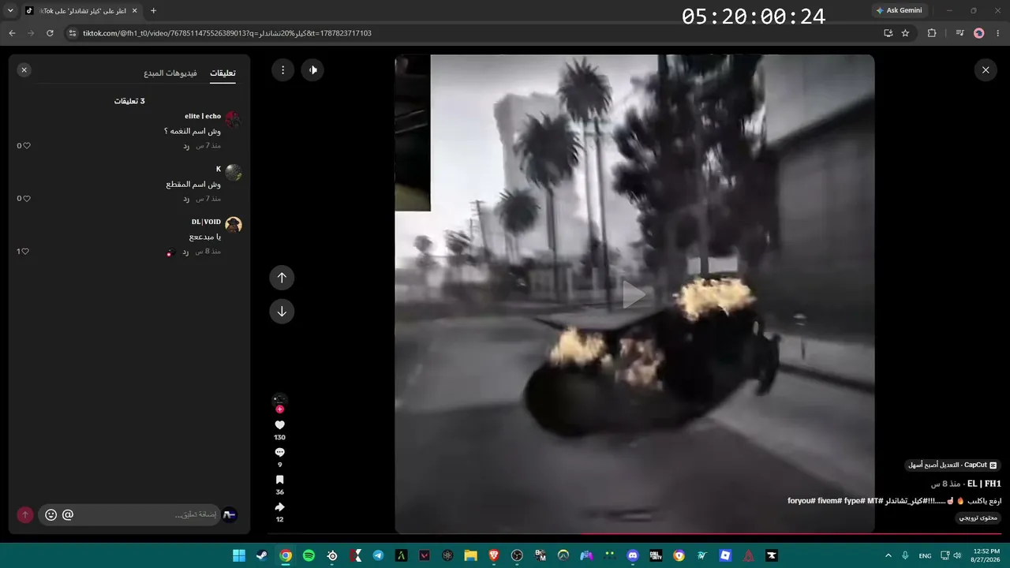Open a new Chrome tab
1010x568 pixels.
(x=153, y=11)
